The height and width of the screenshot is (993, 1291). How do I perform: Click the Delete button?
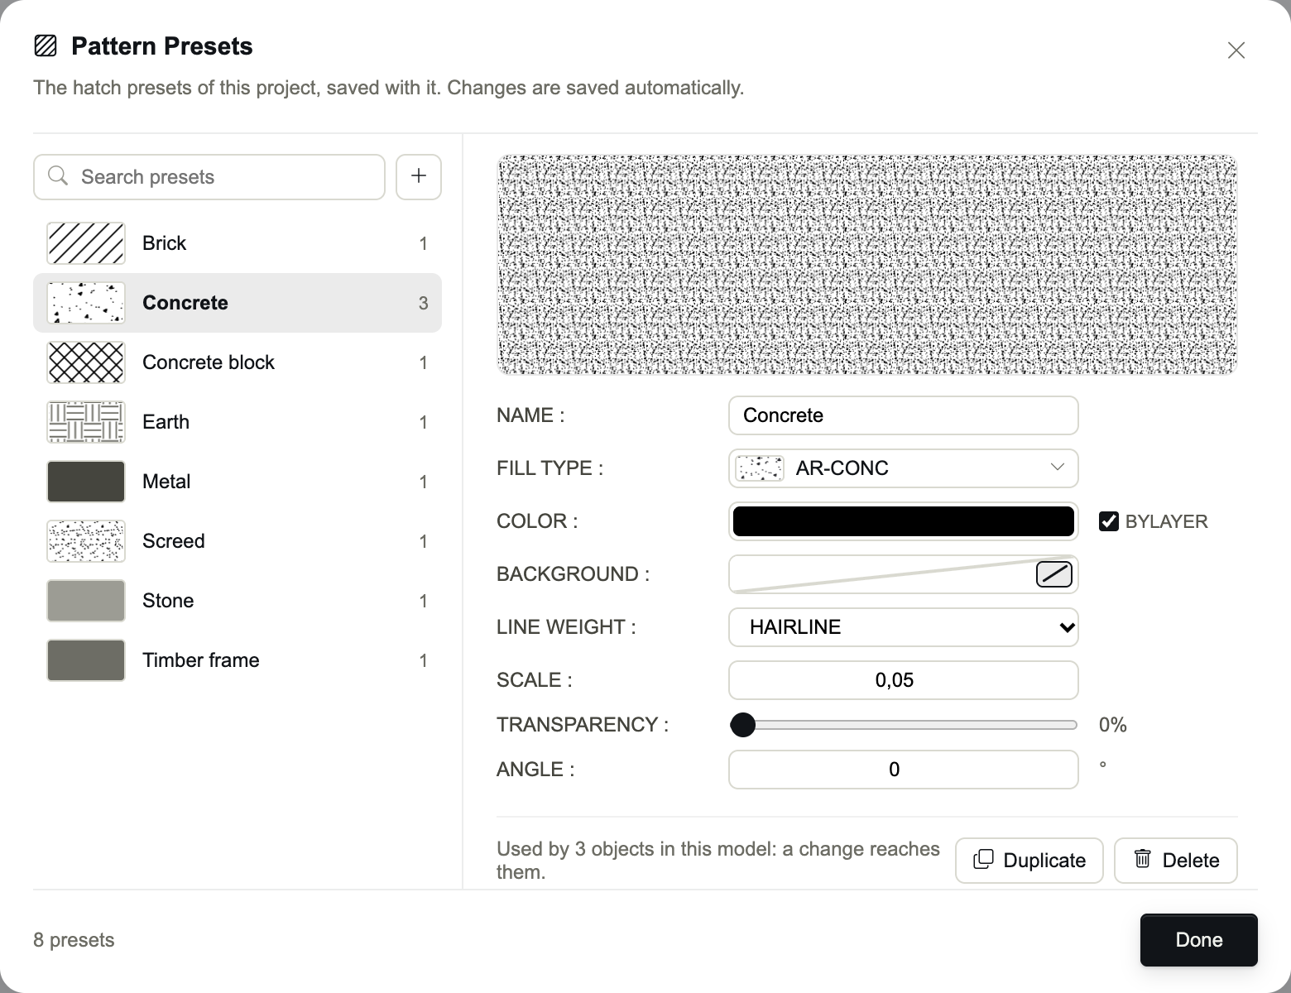tap(1176, 861)
